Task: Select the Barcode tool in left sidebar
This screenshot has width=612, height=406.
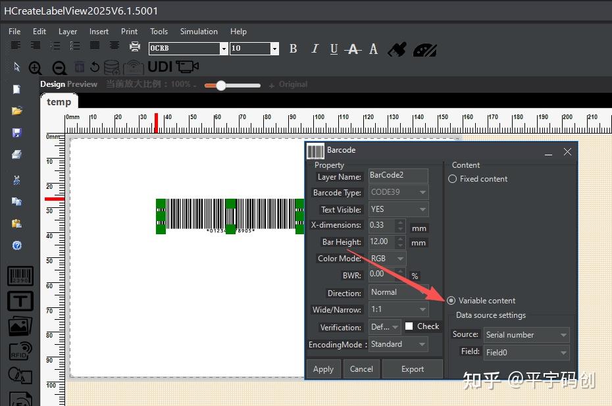Action: 20,276
